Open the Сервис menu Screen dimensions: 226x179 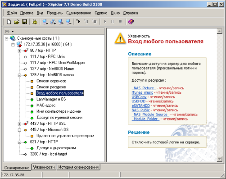(x=101, y=13)
